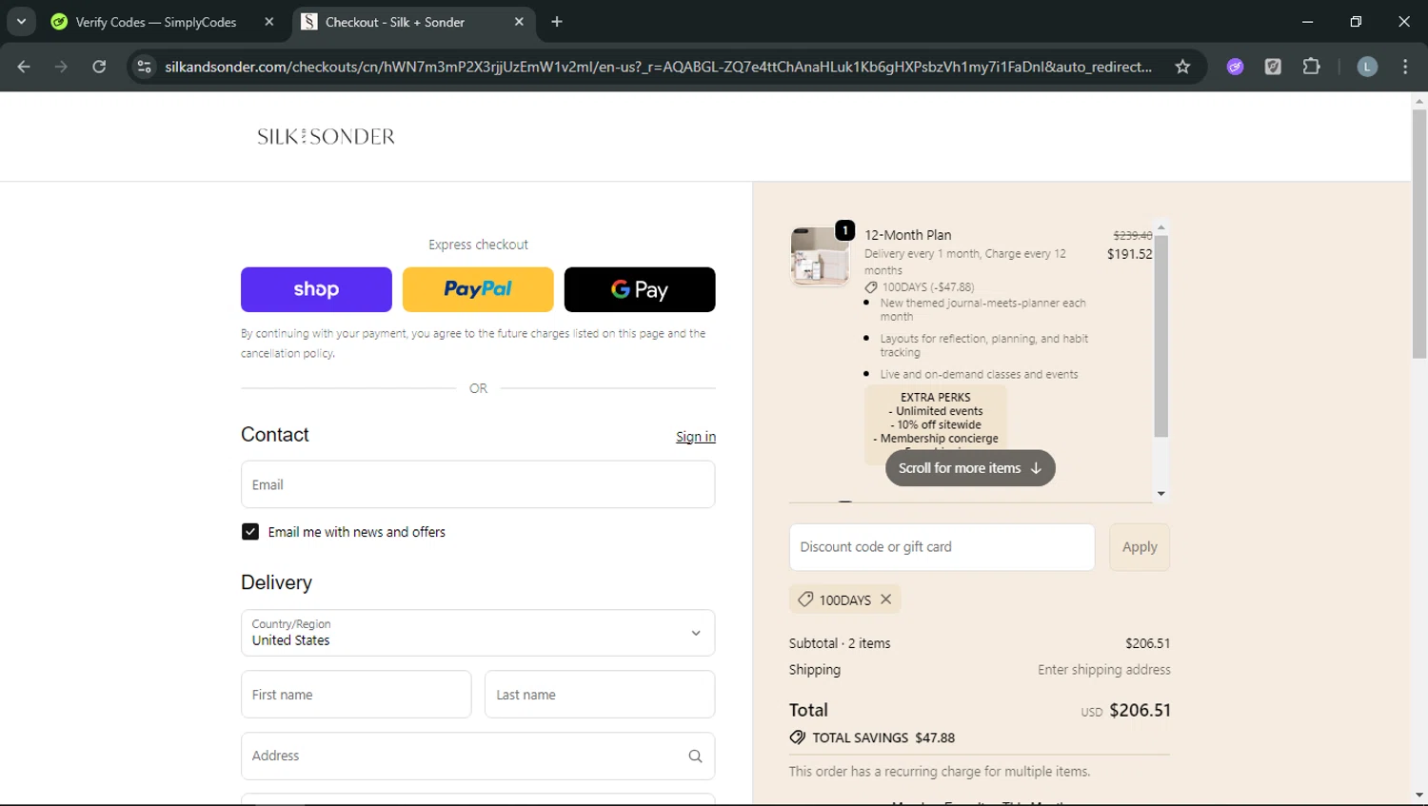Click the address search magnifier icon

click(x=695, y=756)
